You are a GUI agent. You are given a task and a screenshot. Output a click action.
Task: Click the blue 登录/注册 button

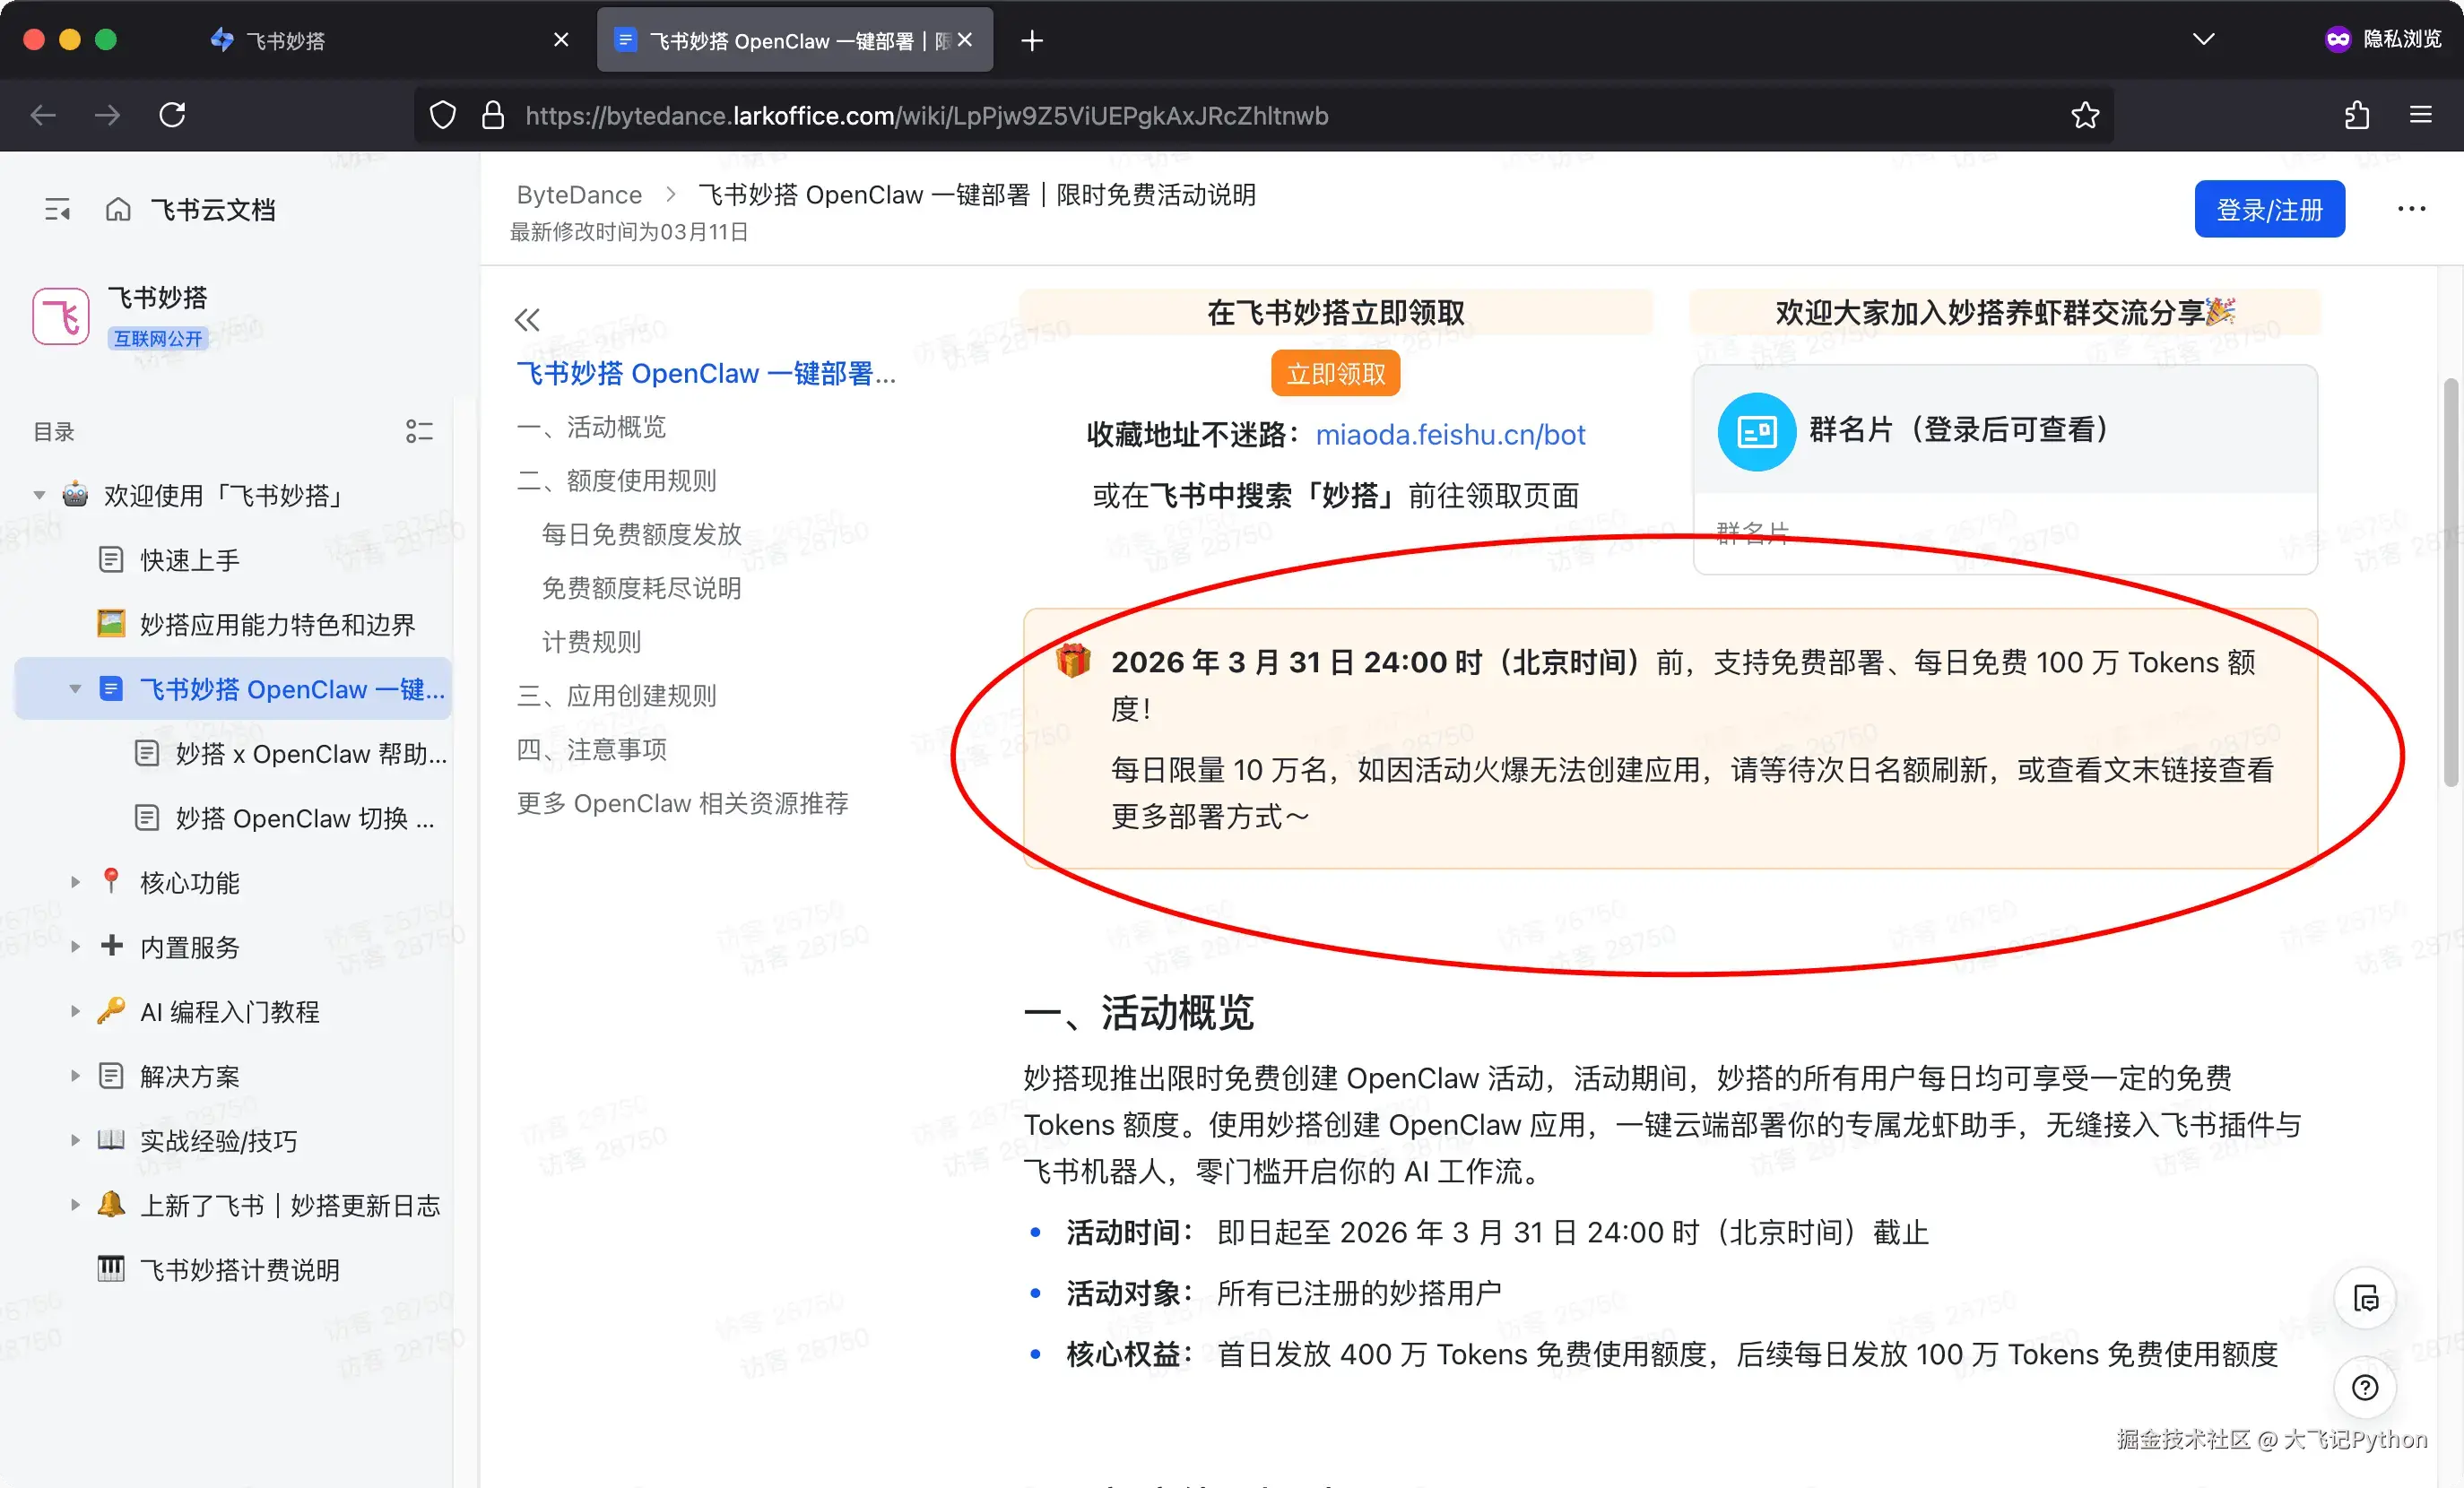(x=2269, y=209)
